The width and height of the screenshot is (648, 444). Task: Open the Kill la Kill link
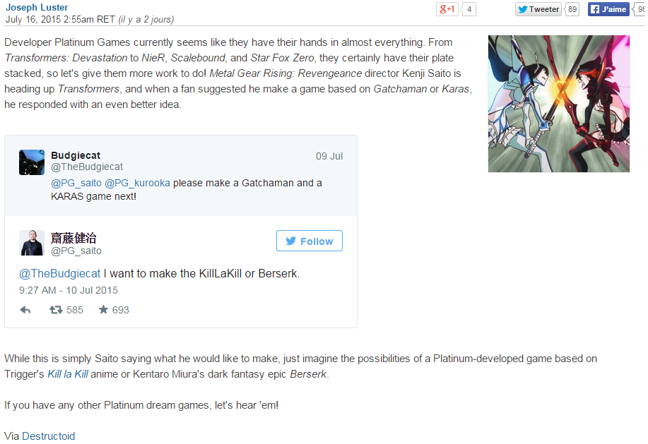click(68, 374)
